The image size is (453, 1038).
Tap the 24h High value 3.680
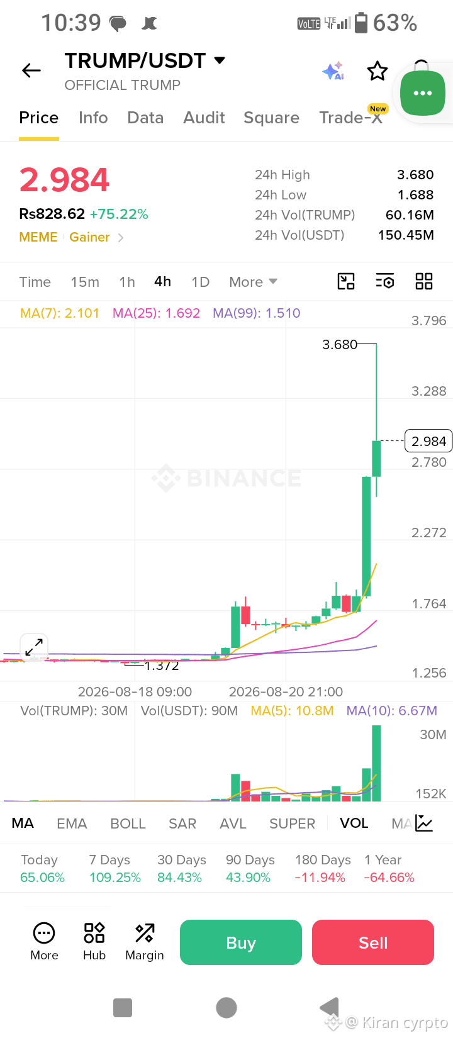tap(415, 175)
